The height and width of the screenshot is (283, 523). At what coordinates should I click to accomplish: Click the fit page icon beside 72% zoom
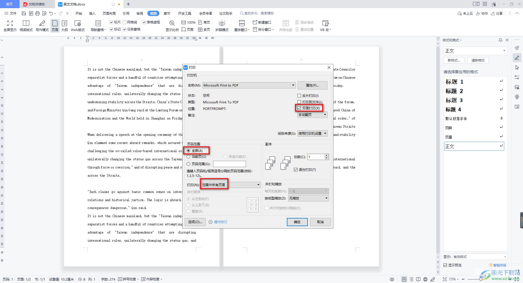(x=445, y=279)
